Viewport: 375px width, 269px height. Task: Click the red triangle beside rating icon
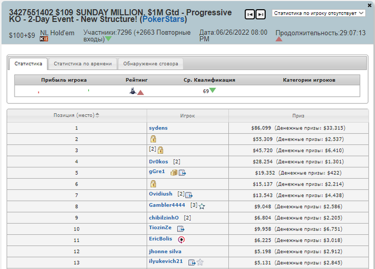click(140, 93)
